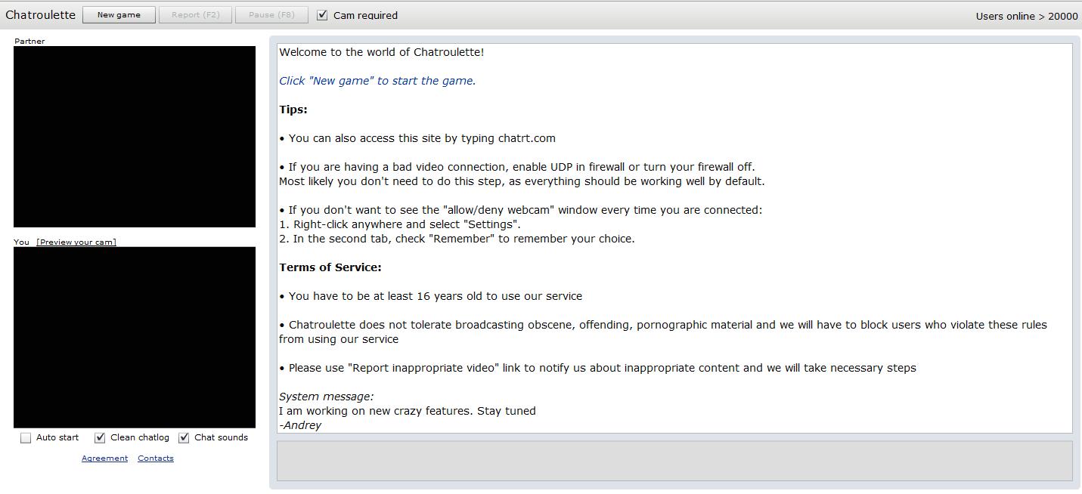The width and height of the screenshot is (1082, 494).
Task: Click the Pause (F8) button
Action: tap(271, 15)
